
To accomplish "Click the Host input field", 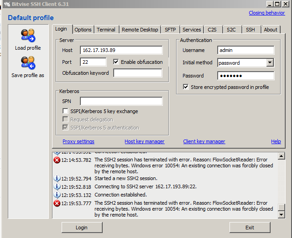I will [x=121, y=50].
